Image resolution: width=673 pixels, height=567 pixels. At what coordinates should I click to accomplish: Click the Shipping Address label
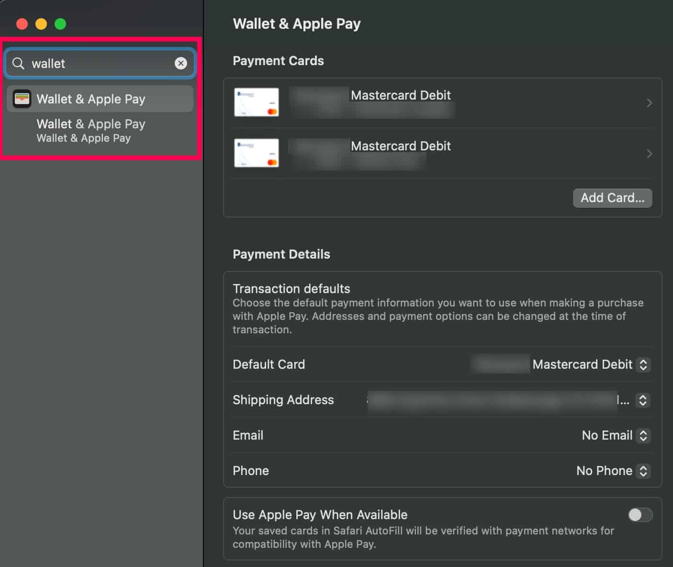point(283,400)
